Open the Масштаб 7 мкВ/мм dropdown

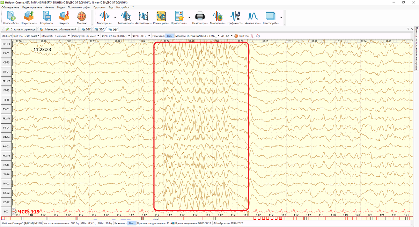click(x=56, y=36)
